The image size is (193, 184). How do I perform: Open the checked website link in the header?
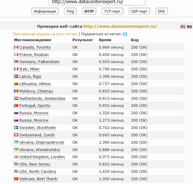click(x=120, y=26)
